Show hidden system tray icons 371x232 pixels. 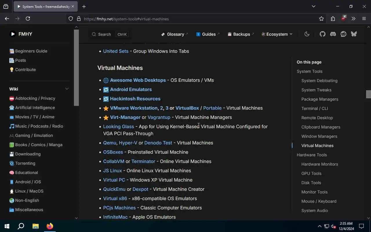(319, 226)
